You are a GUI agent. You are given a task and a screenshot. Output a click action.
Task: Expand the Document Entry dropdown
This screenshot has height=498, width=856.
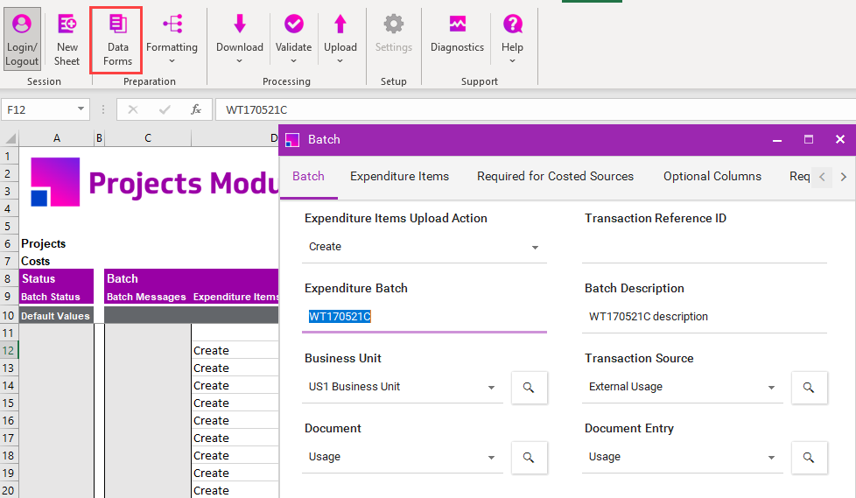tap(771, 457)
